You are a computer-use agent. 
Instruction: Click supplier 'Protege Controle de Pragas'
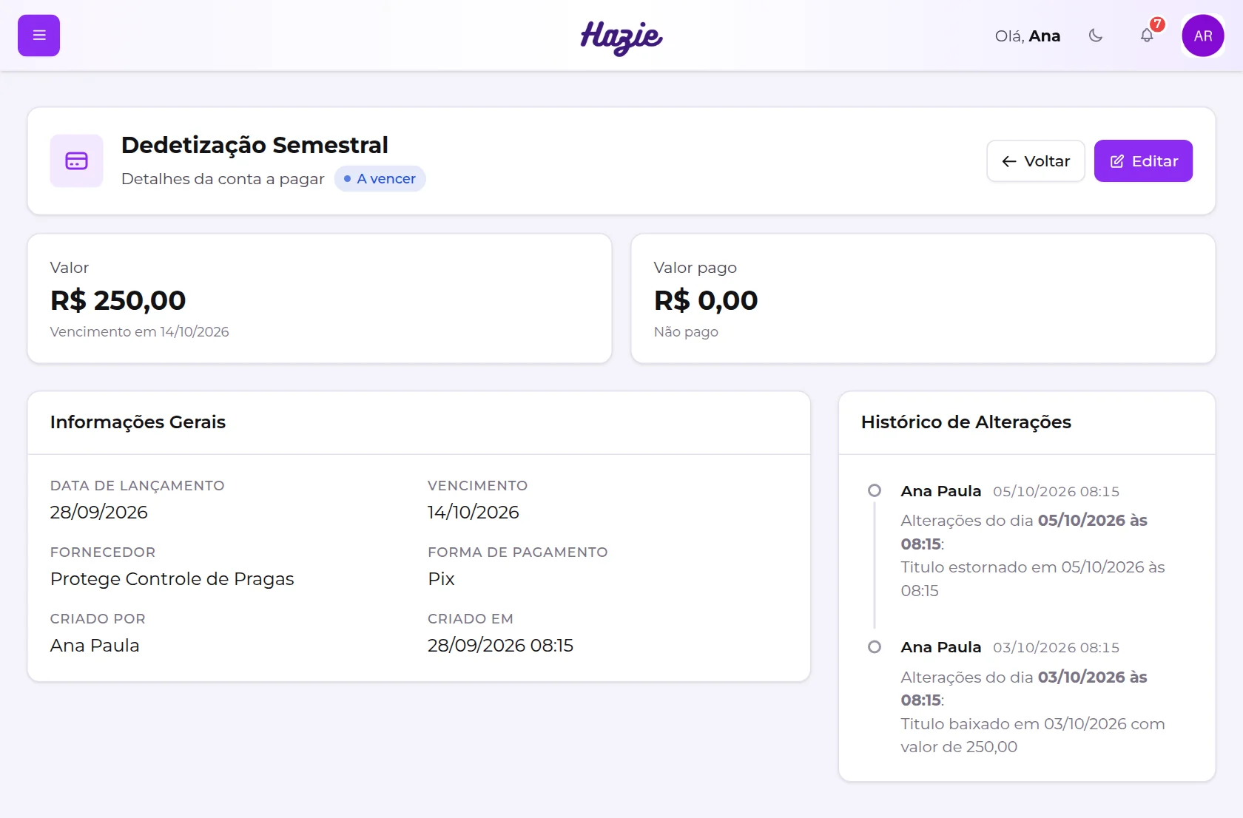click(172, 578)
